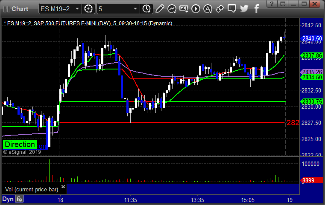This screenshot has width=325, height=205.
Task: Click the Vol (current price bar) label
Action: click(32, 190)
